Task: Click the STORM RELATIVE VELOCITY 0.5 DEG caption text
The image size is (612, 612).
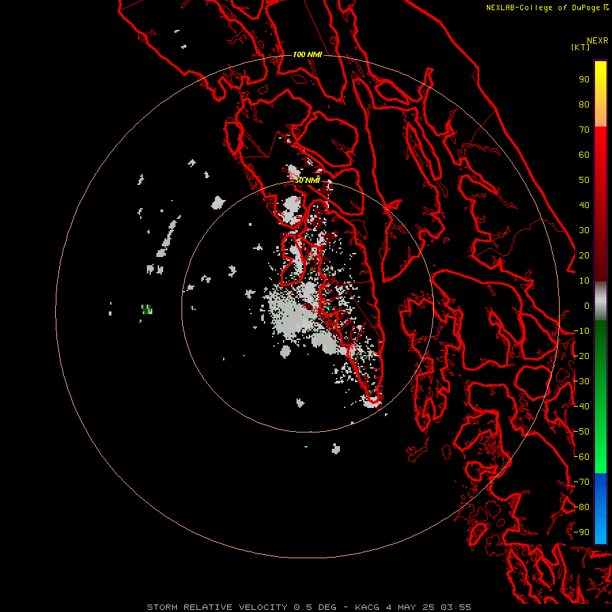Action: [241, 607]
